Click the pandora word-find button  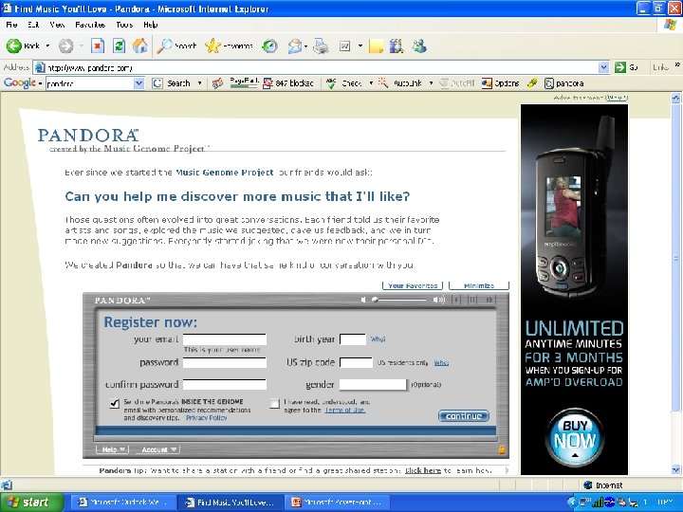[564, 83]
